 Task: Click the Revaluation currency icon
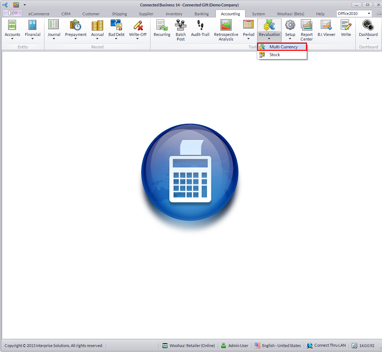coord(269,25)
